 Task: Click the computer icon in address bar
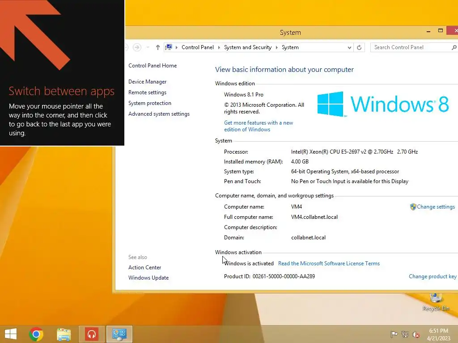169,47
